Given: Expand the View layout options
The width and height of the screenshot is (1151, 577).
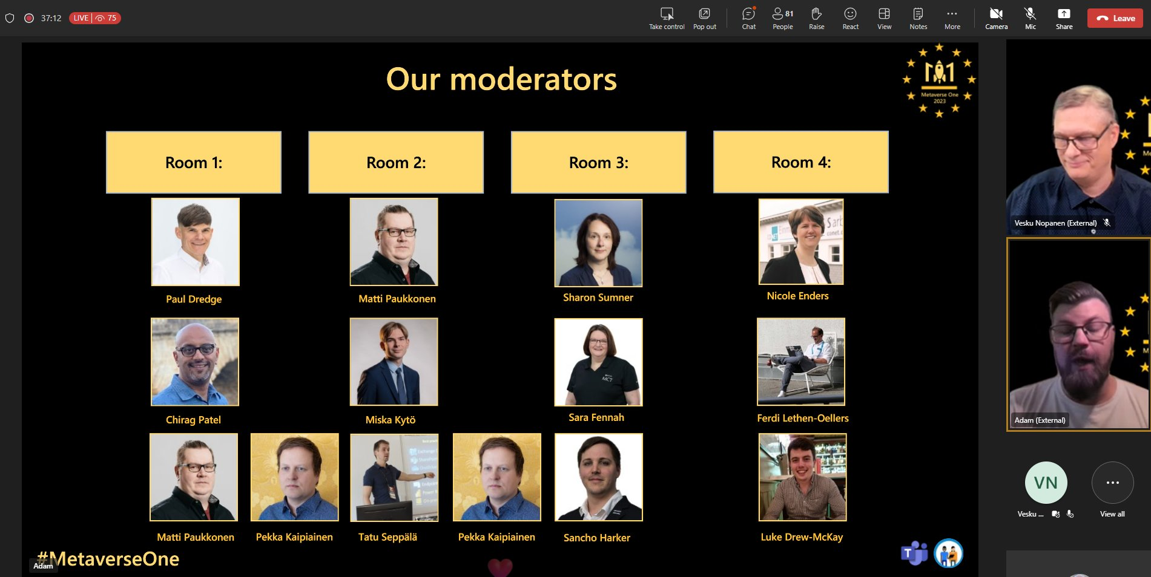Looking at the screenshot, I should click(884, 18).
